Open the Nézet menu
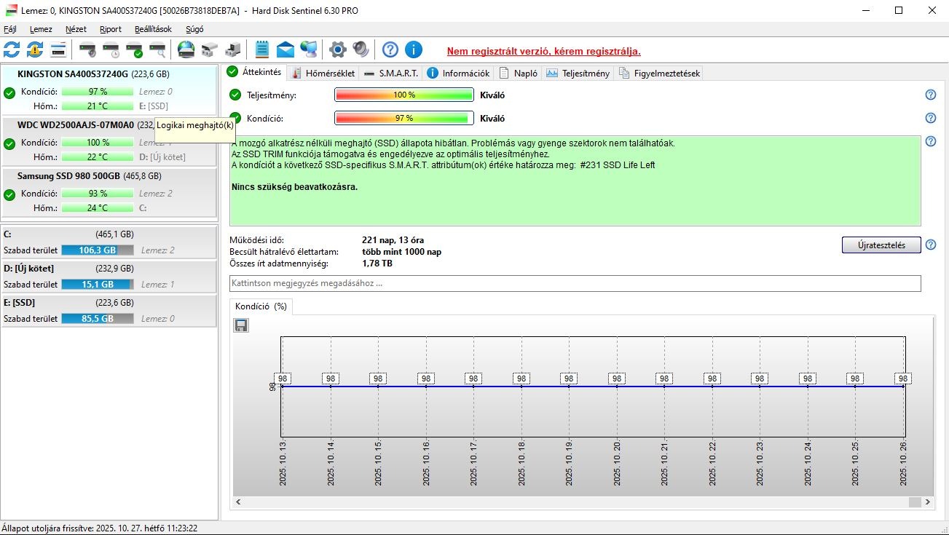Image resolution: width=949 pixels, height=535 pixels. 76,29
